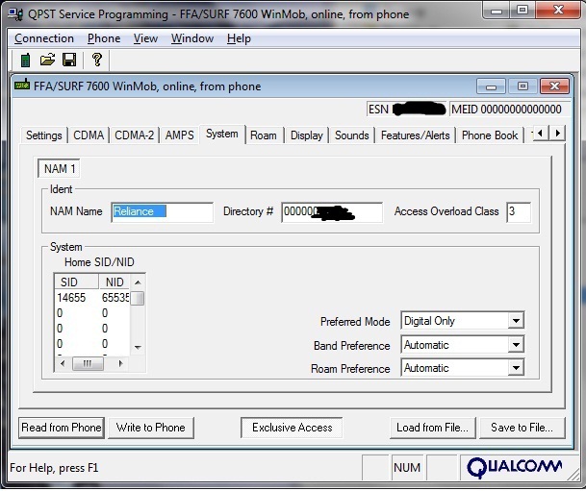Image resolution: width=586 pixels, height=491 pixels.
Task: Switch to the Phone Book tab
Action: point(490,135)
